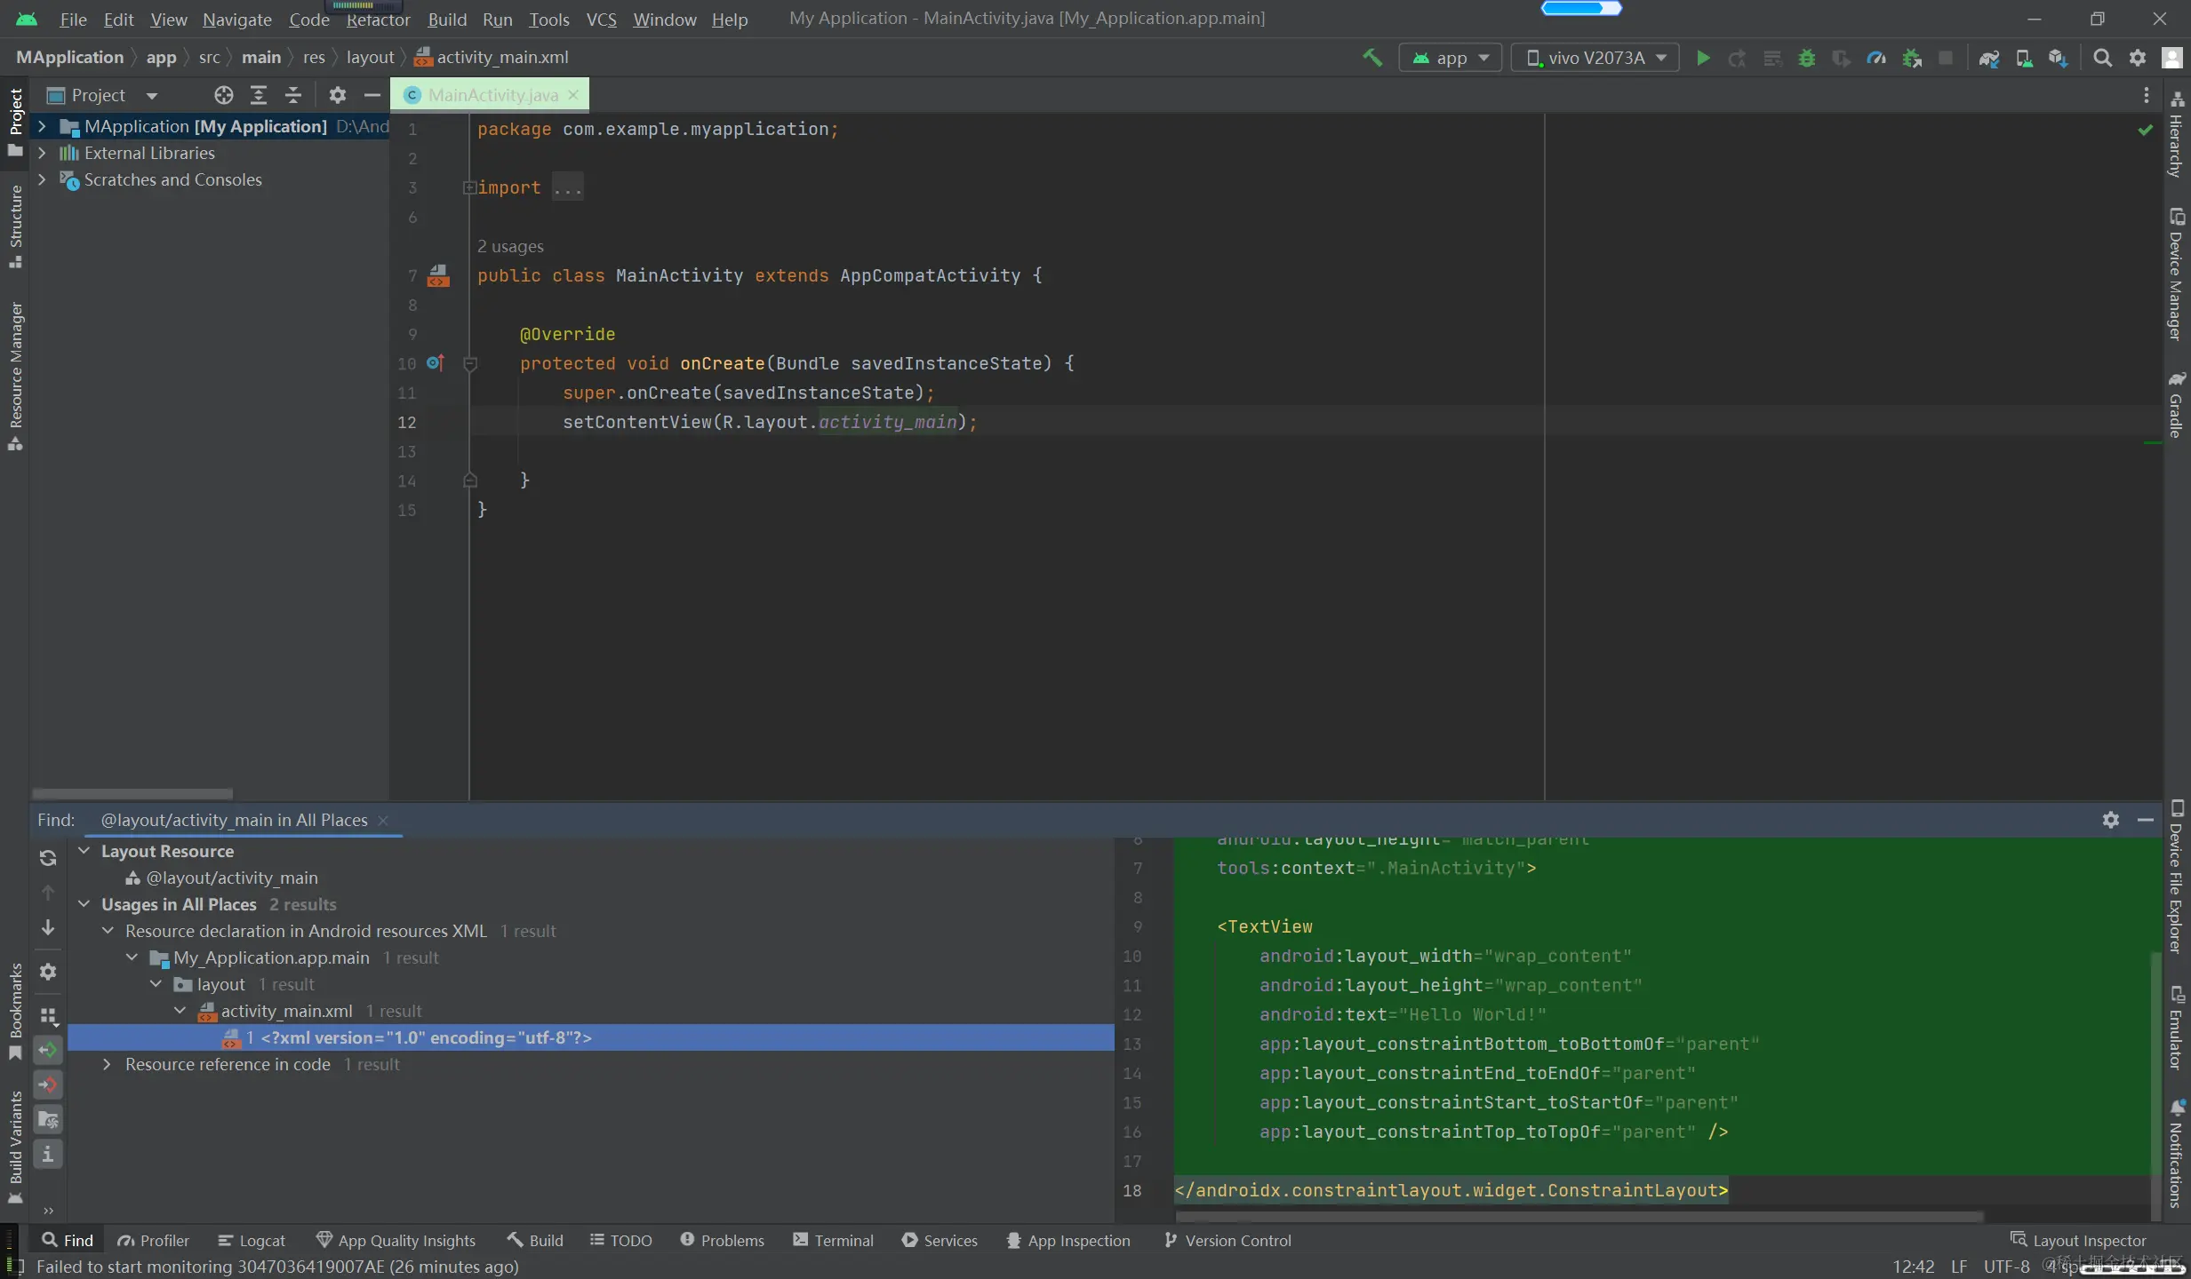Open the Profile app speedometer icon

coord(1876,58)
